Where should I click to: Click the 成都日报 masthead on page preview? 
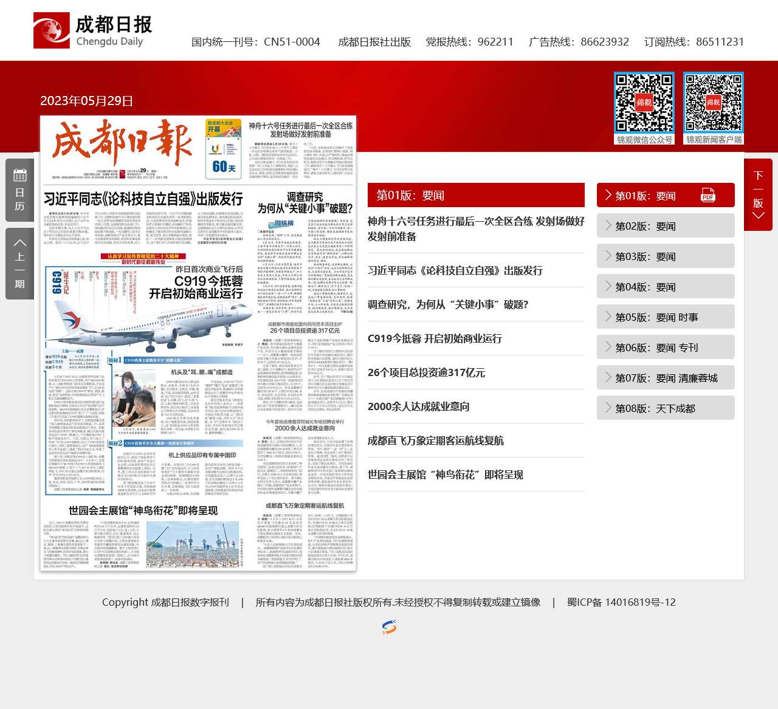pyautogui.click(x=123, y=143)
